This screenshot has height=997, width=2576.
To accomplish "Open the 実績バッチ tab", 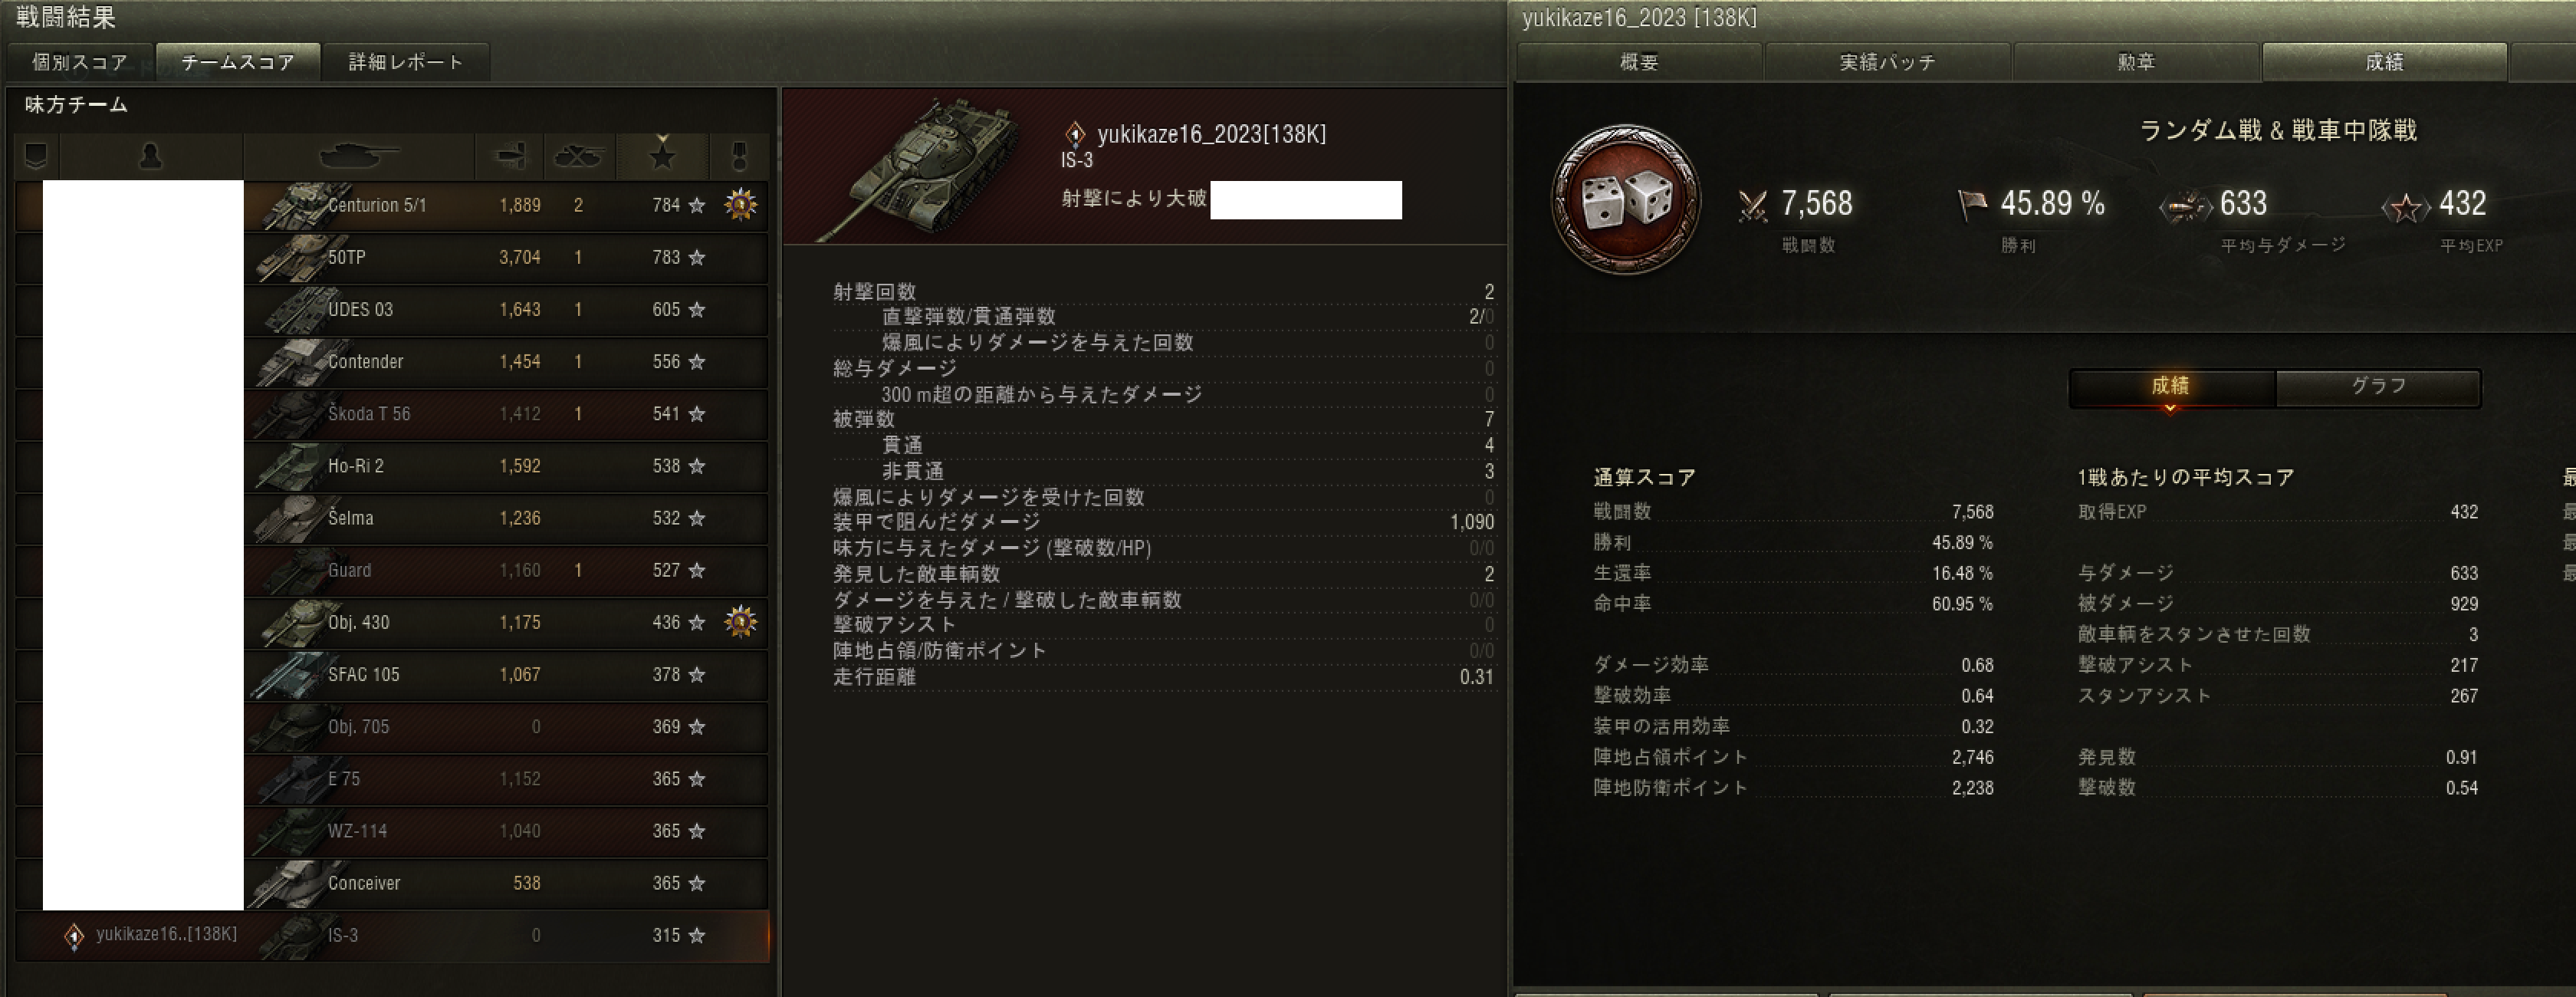I will 1888,62.
